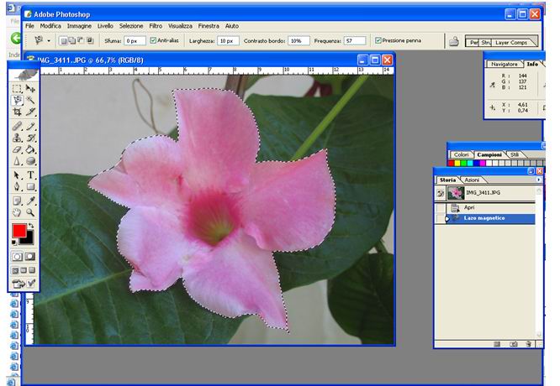Click the trash icon in Storia panel
The image size is (560, 386).
527,343
